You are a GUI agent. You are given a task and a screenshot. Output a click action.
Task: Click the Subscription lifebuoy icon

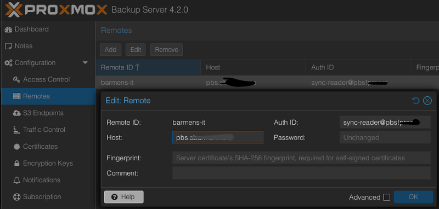17,197
